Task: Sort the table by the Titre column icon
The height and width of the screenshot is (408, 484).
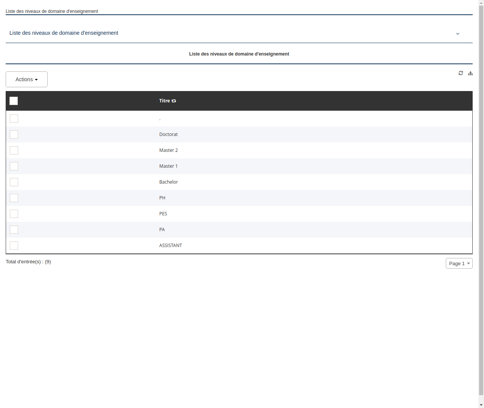Action: point(174,101)
